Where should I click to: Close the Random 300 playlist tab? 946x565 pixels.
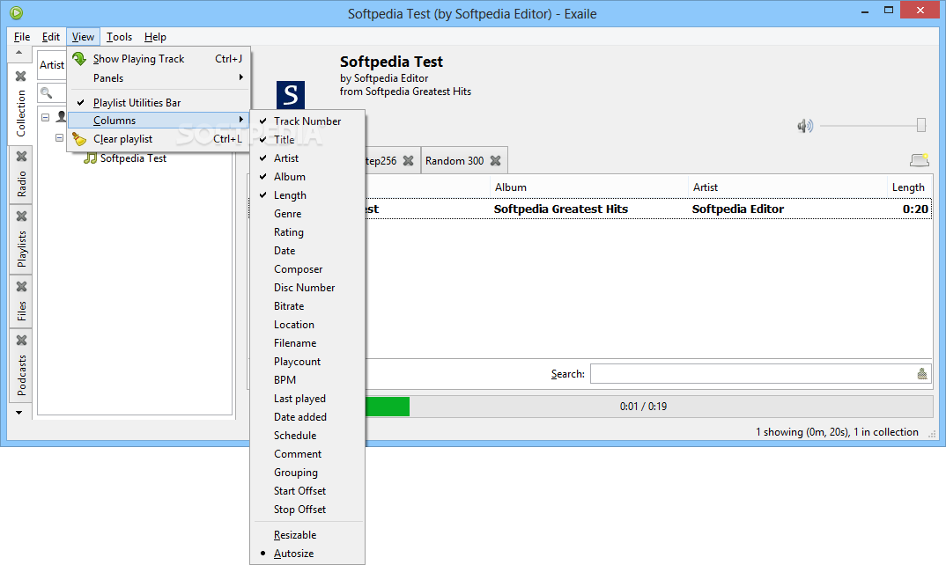tap(495, 160)
